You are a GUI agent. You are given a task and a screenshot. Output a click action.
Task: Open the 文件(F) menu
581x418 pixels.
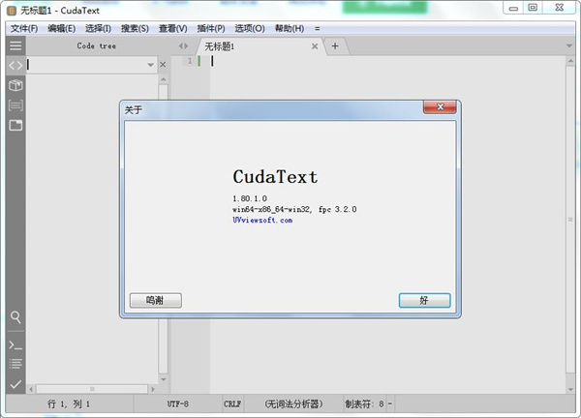24,28
